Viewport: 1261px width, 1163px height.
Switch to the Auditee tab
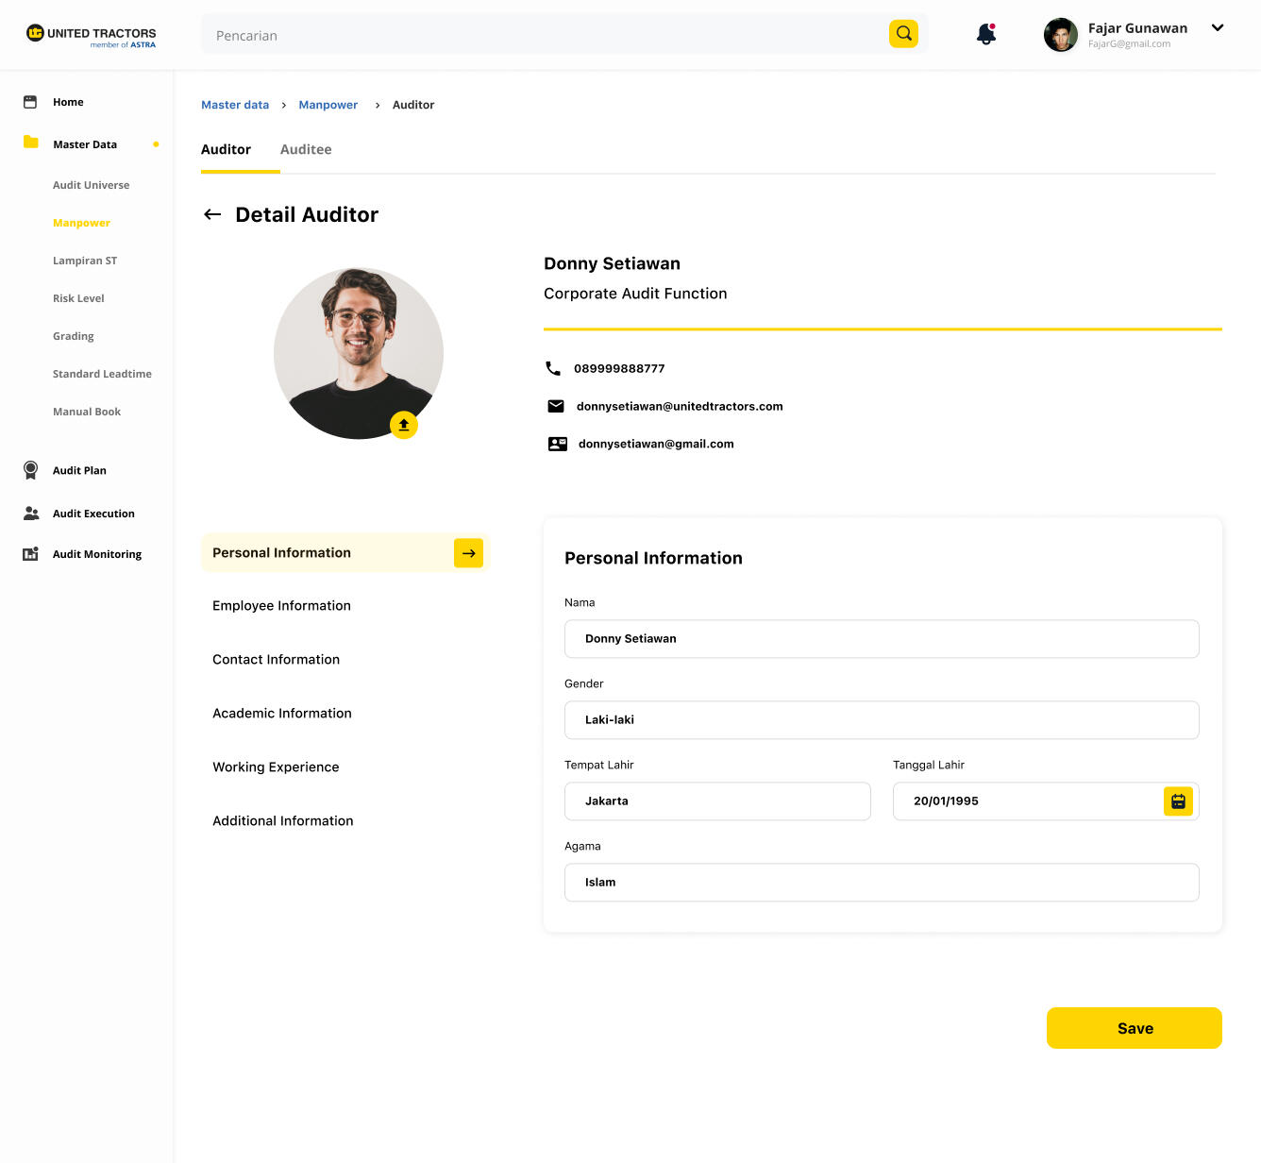pyautogui.click(x=306, y=149)
